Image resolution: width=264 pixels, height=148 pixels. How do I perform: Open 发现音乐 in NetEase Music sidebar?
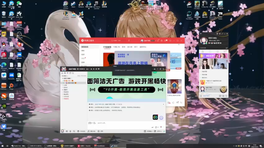(x=89, y=47)
